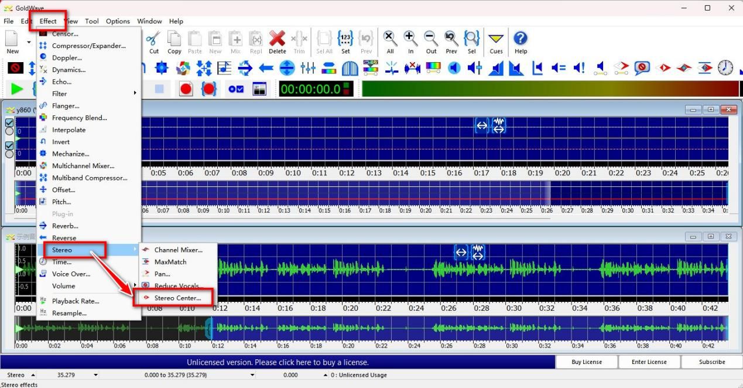Open the control properties checkbox icon
Image resolution: width=743 pixels, height=388 pixels.
[237, 89]
